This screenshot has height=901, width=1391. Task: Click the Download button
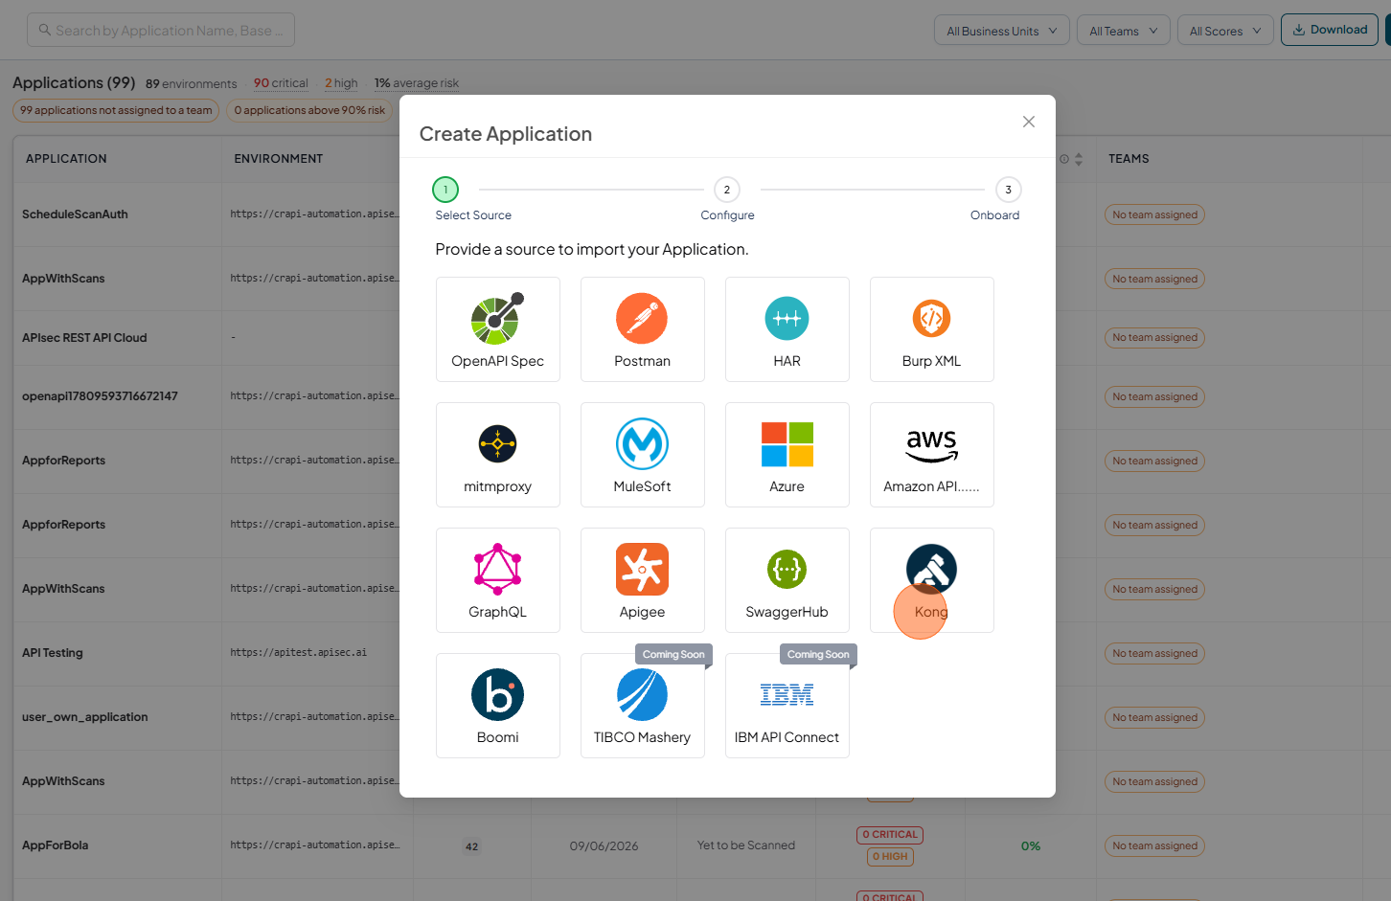pos(1330,30)
